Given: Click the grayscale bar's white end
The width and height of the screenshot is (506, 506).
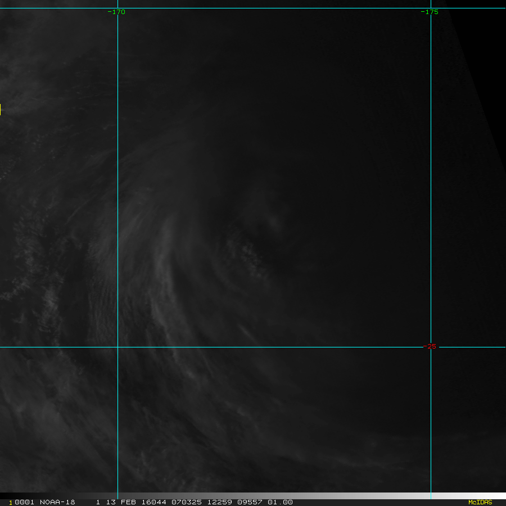Looking at the screenshot, I should [495, 496].
